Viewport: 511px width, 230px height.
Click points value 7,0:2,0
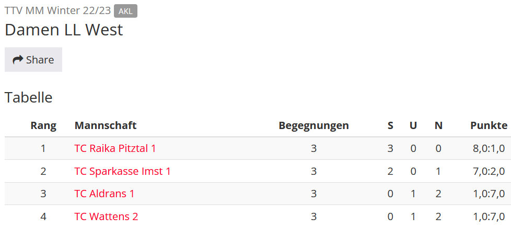[x=489, y=171]
